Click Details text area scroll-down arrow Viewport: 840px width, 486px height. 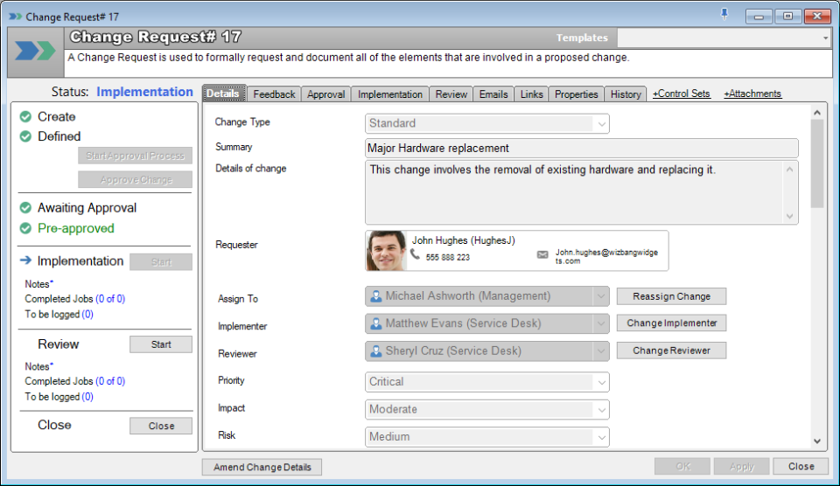(x=789, y=216)
